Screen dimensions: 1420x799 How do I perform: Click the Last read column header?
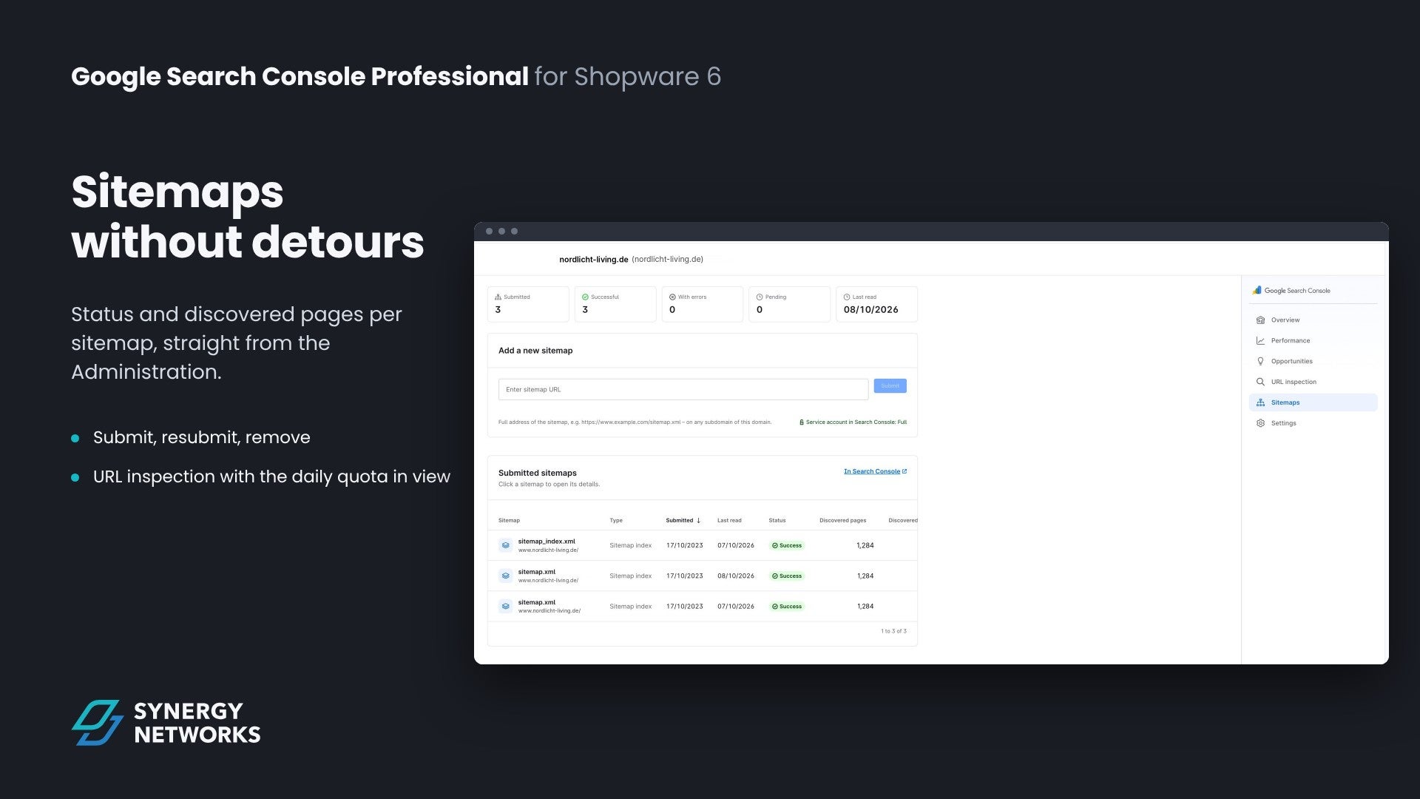(729, 521)
